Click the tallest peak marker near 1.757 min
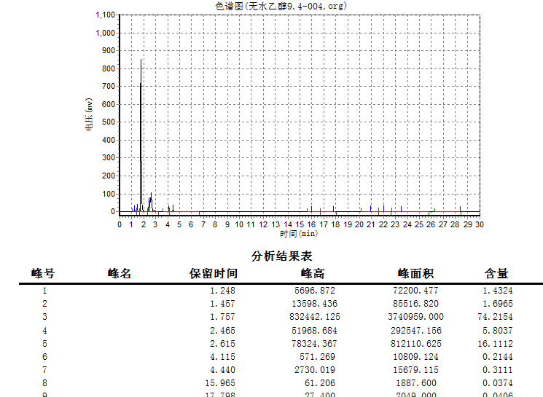This screenshot has height=397, width=543. 141,63
